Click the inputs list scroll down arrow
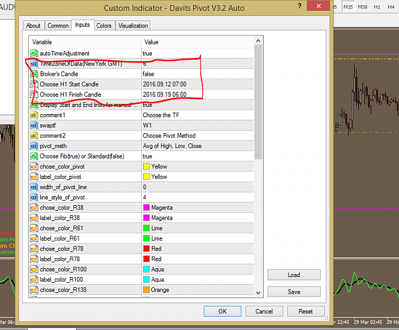Viewport: 399px width, 330px height. [258, 292]
